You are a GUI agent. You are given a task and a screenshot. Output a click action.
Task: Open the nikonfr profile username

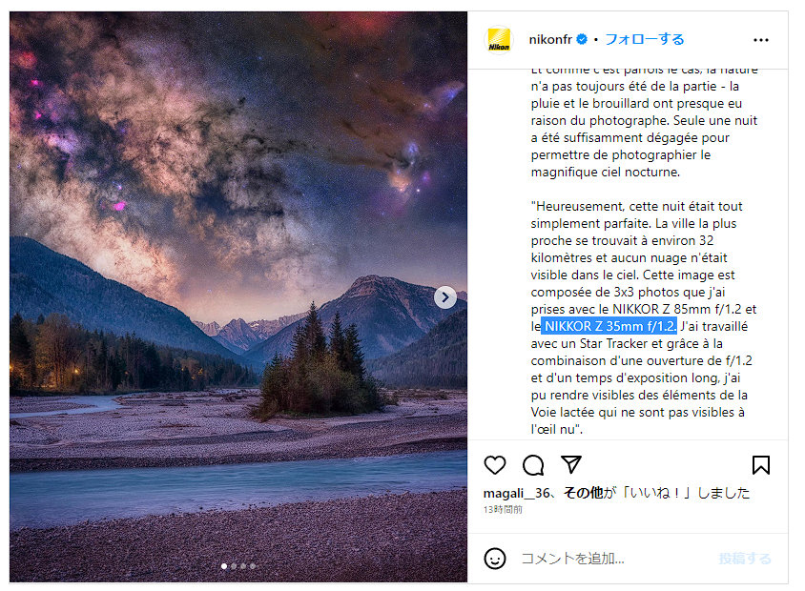click(549, 39)
